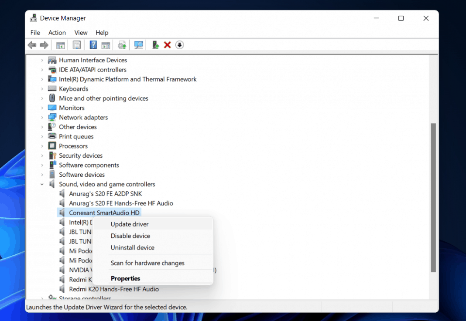
Task: Click the Properties toolbar icon
Action: coord(76,45)
